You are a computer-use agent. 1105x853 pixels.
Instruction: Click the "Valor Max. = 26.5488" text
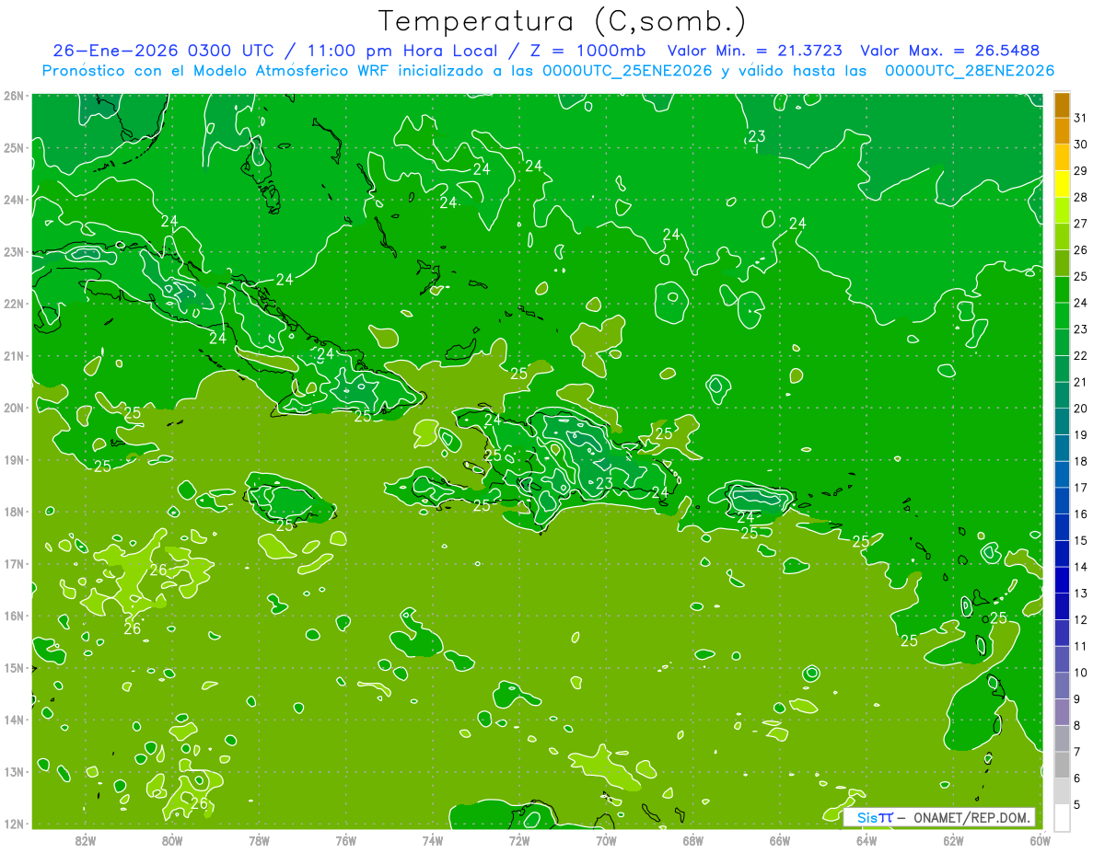coord(950,51)
